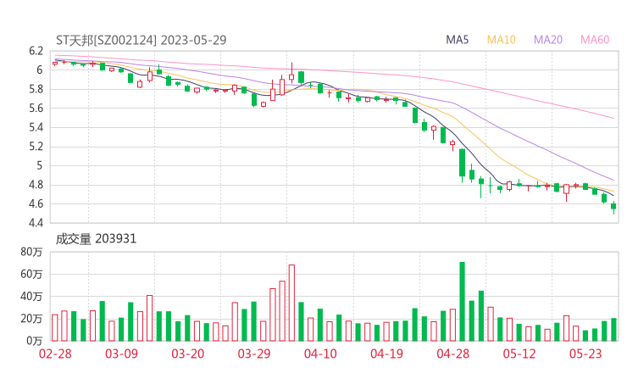Click the 02-28 date label
627x373 pixels.
click(x=55, y=354)
